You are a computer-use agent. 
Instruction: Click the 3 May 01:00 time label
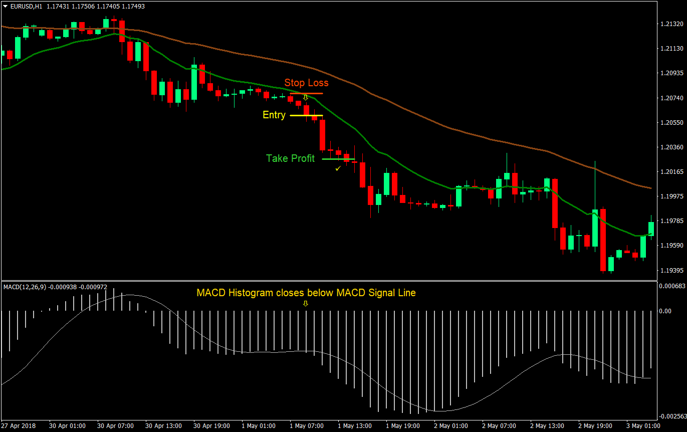coord(643,426)
